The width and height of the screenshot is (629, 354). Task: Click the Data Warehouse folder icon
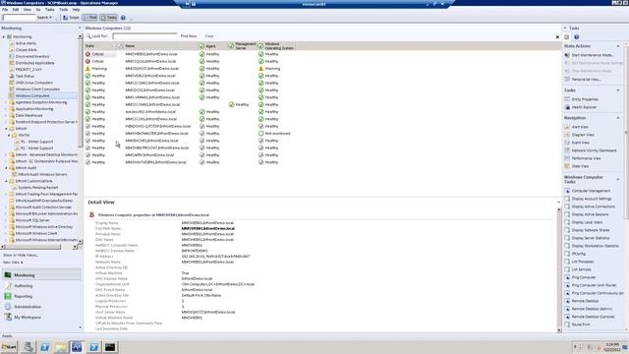12,115
